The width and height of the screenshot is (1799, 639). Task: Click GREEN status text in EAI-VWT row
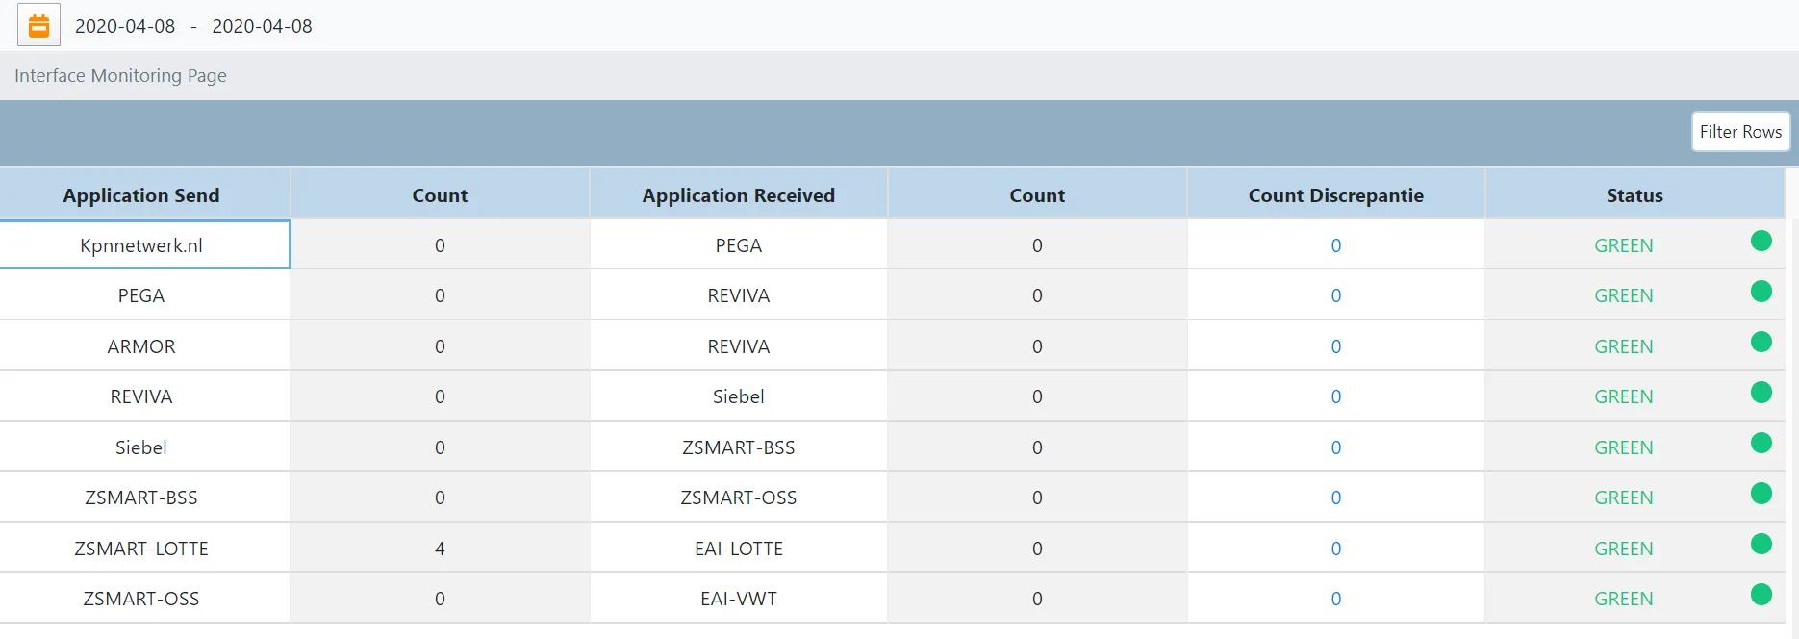(1624, 599)
